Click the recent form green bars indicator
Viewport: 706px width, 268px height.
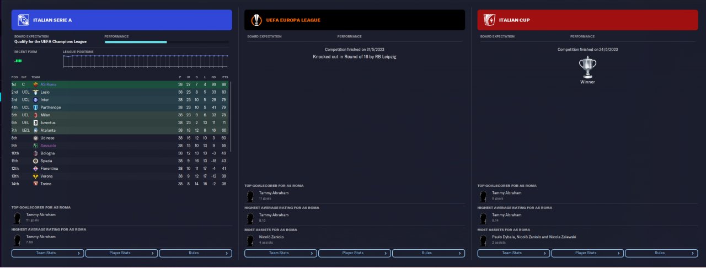(x=18, y=61)
